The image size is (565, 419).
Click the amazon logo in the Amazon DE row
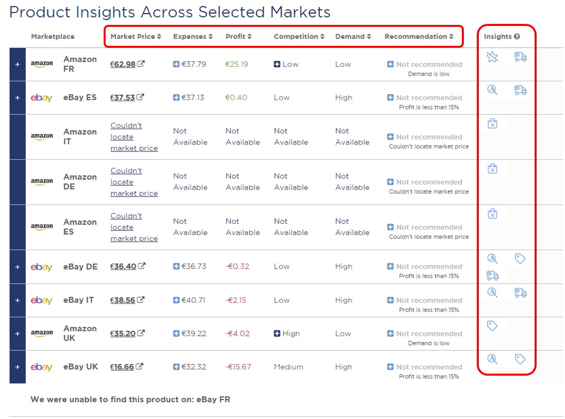pos(42,182)
